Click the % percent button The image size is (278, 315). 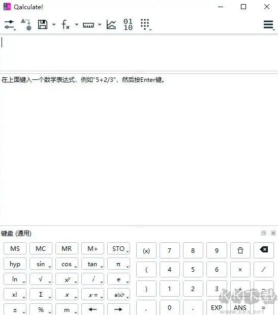click(x=41, y=309)
